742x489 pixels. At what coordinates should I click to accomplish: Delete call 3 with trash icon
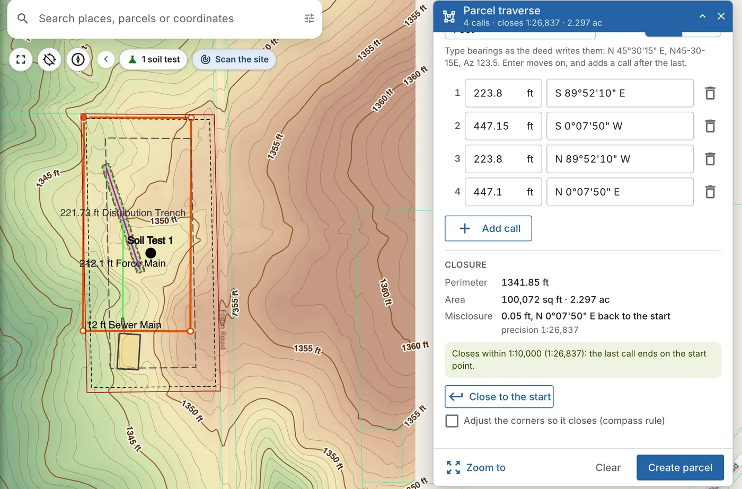tap(710, 159)
